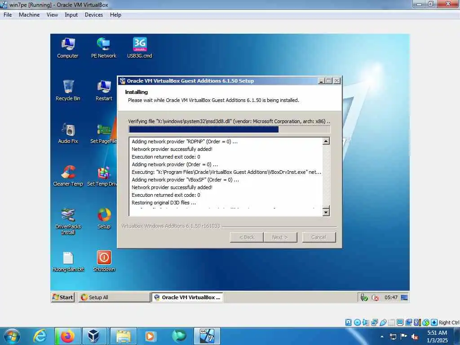
Task: Click host tray muted speaker icon
Action: point(415,336)
